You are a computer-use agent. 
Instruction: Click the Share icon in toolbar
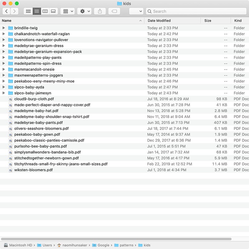(x=100, y=11)
